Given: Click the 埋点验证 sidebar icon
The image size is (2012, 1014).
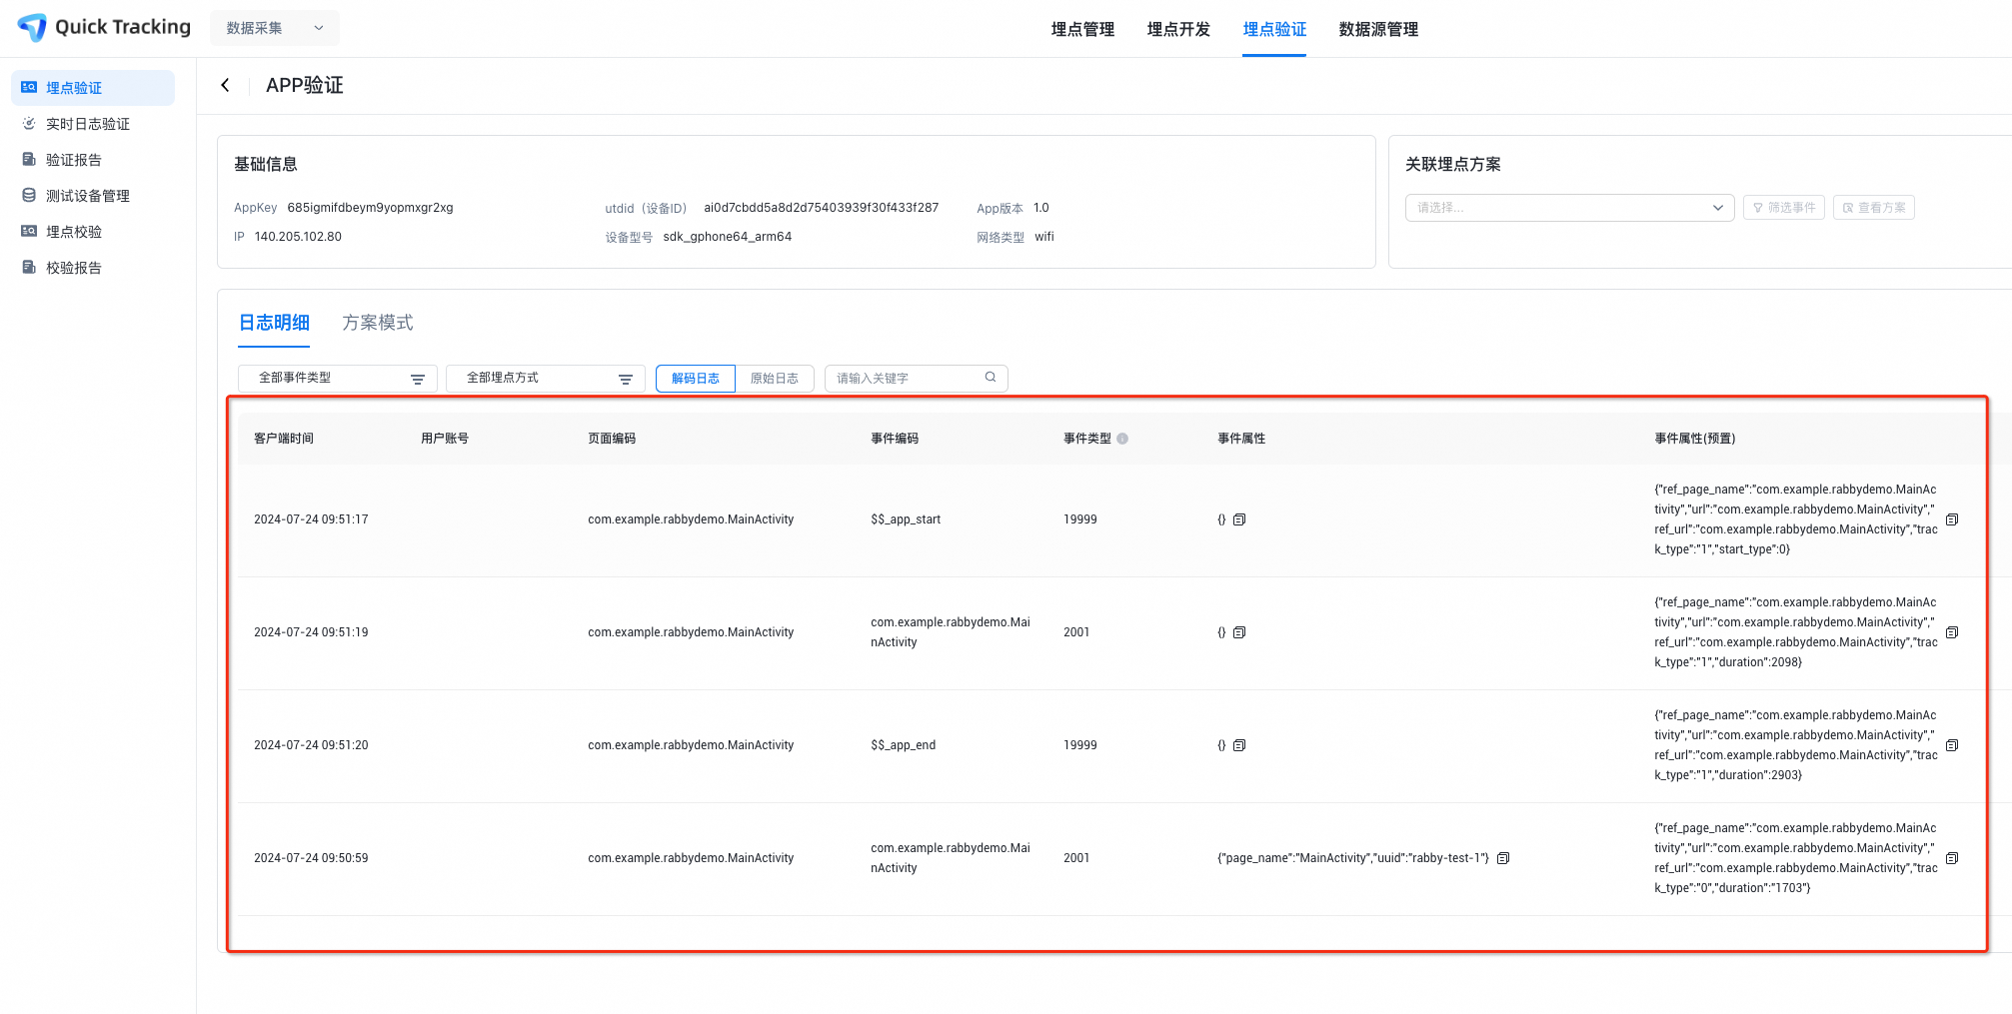Looking at the screenshot, I should coord(29,88).
